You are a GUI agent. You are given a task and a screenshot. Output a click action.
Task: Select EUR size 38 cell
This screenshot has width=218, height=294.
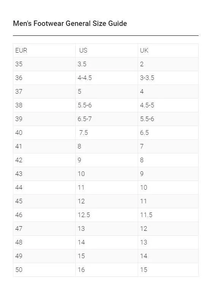pos(44,105)
